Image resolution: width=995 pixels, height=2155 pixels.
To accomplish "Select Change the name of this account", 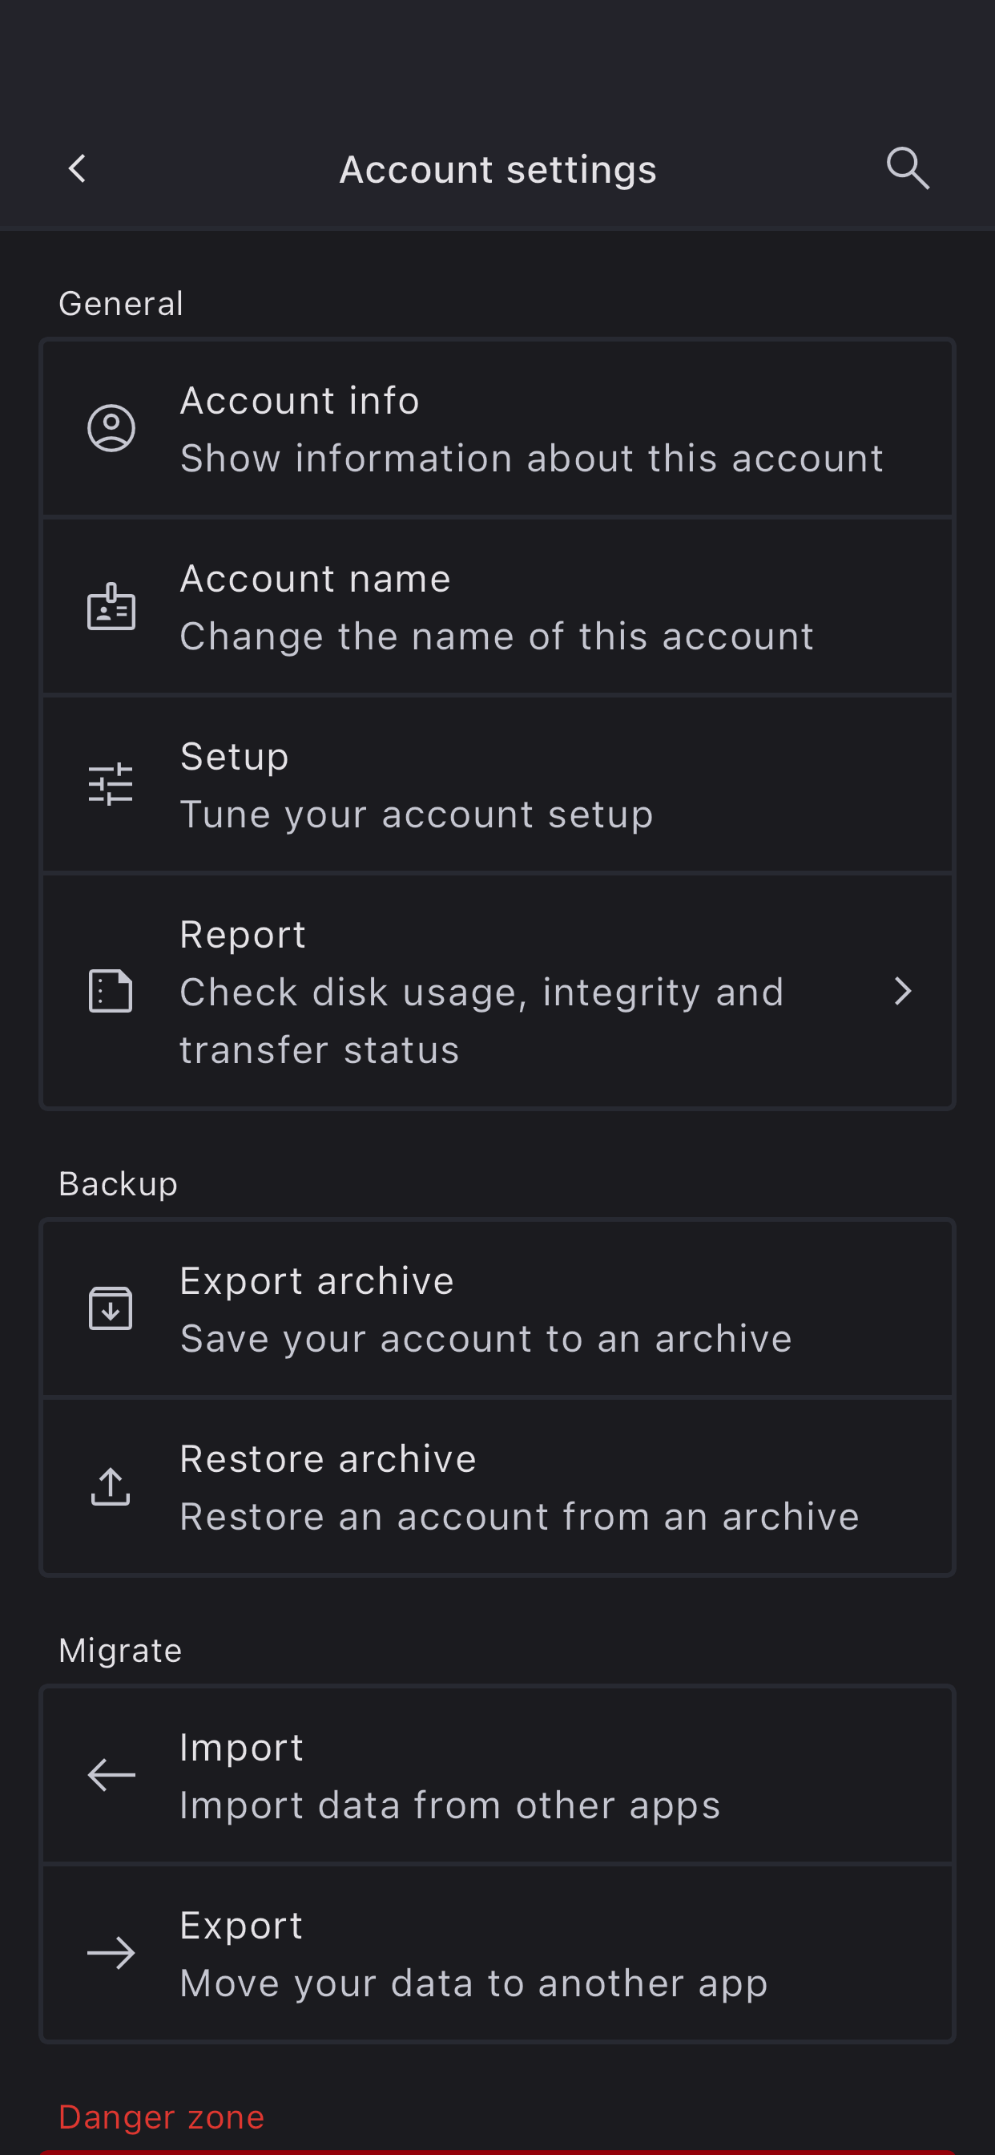I will [497, 637].
